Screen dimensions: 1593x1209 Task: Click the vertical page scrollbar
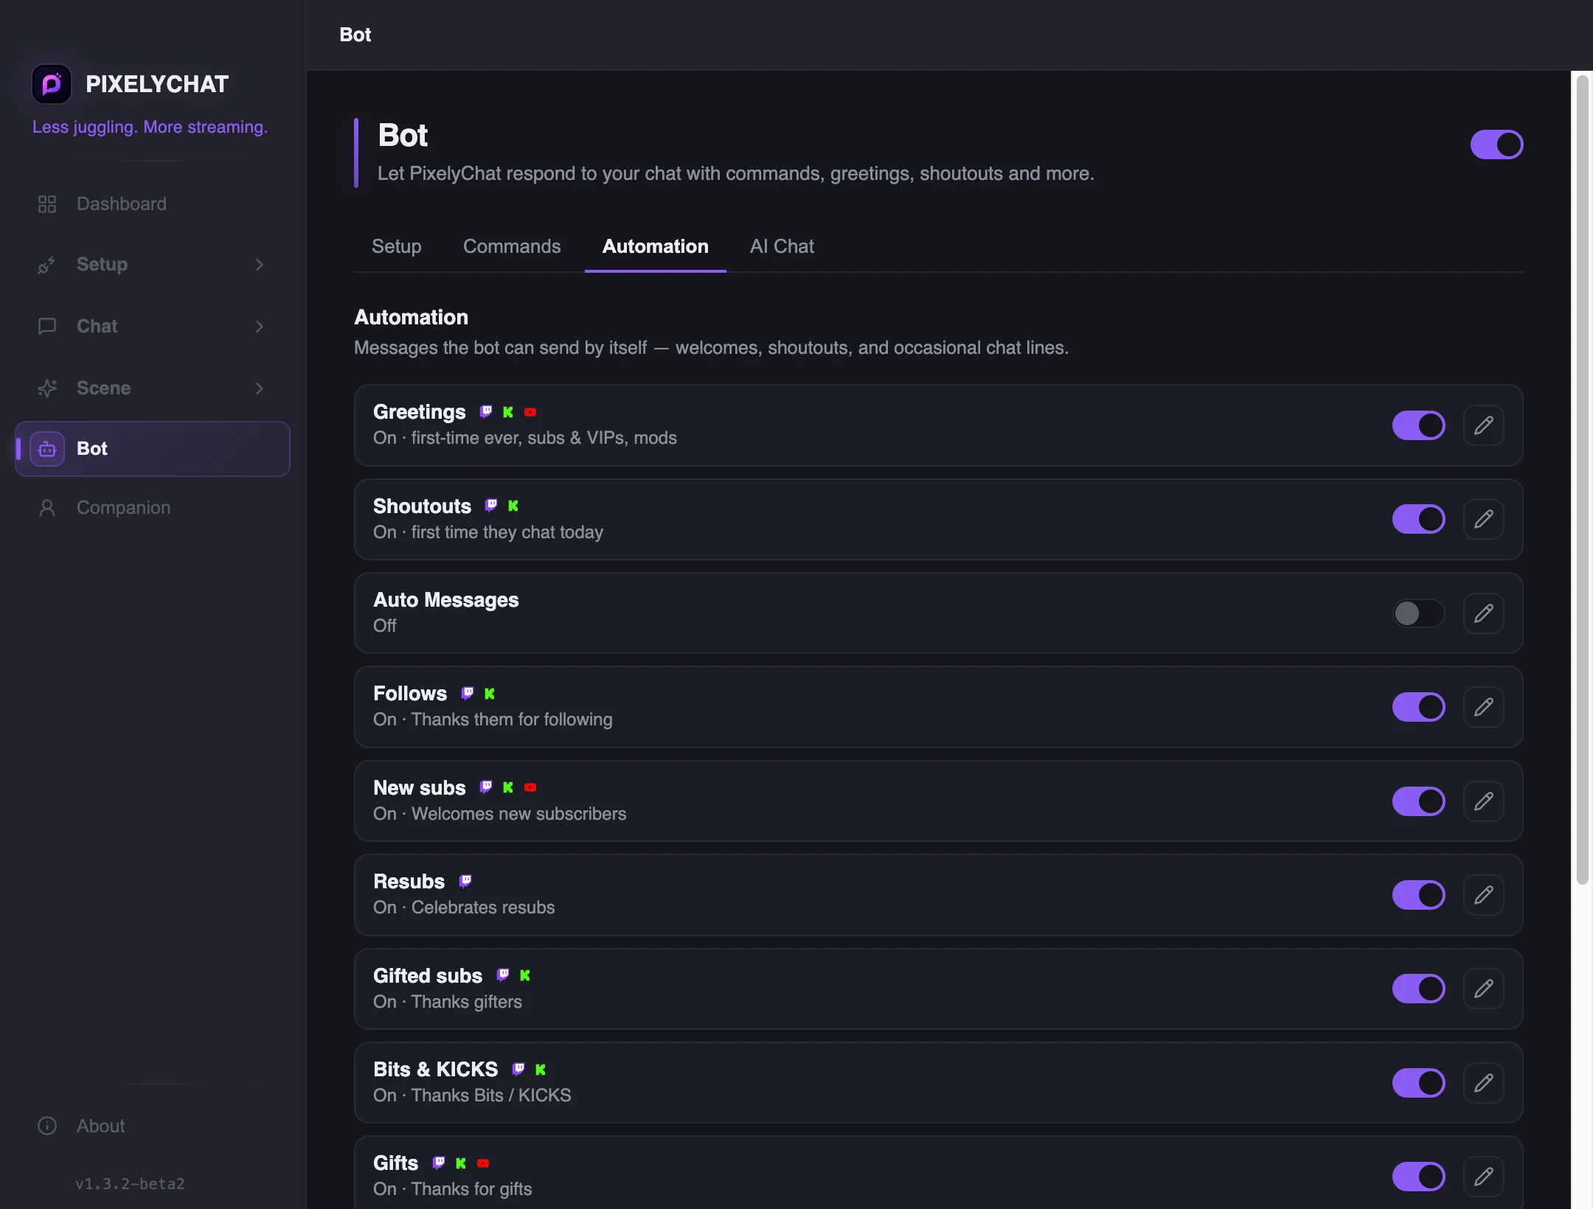tap(1582, 479)
